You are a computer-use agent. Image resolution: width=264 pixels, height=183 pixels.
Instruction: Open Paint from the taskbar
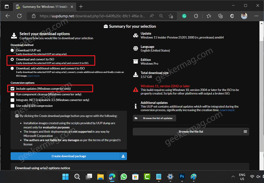tap(194, 177)
